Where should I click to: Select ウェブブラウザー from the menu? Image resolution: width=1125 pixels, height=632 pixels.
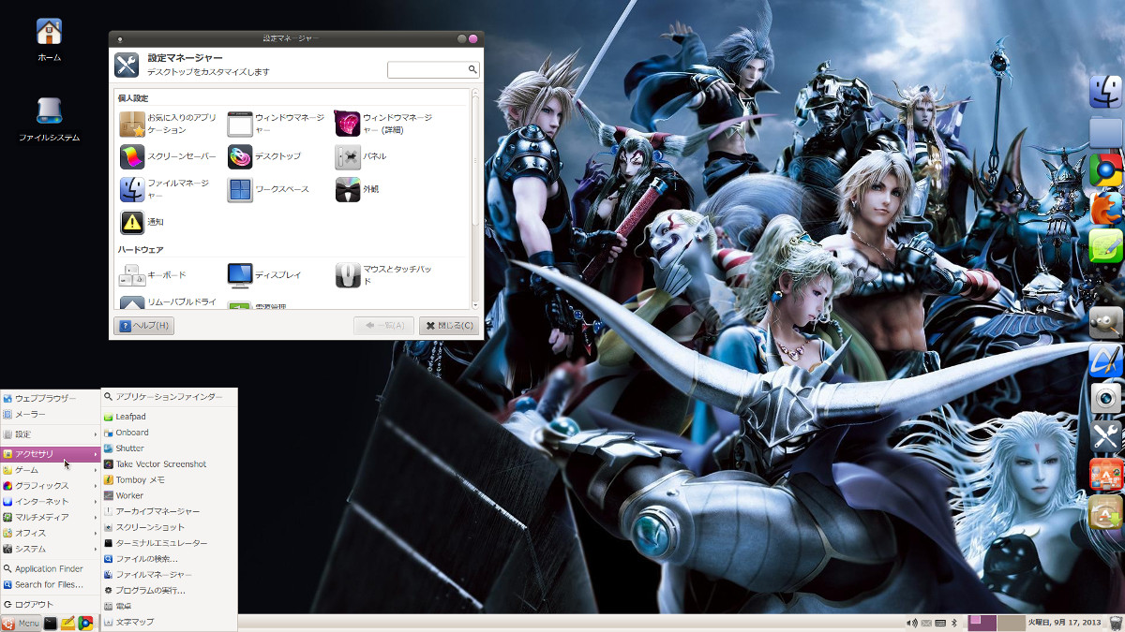pyautogui.click(x=50, y=399)
